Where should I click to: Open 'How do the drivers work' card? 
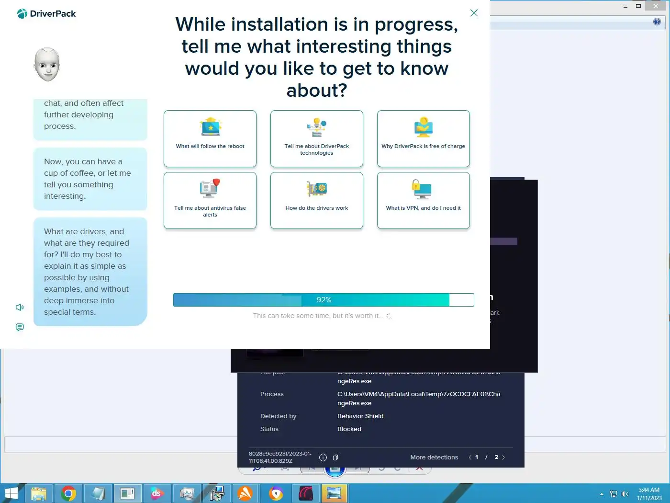pyautogui.click(x=317, y=200)
